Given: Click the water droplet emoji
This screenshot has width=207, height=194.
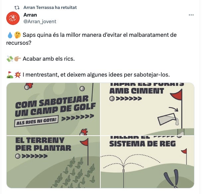Looking at the screenshot, I should click(10, 35).
